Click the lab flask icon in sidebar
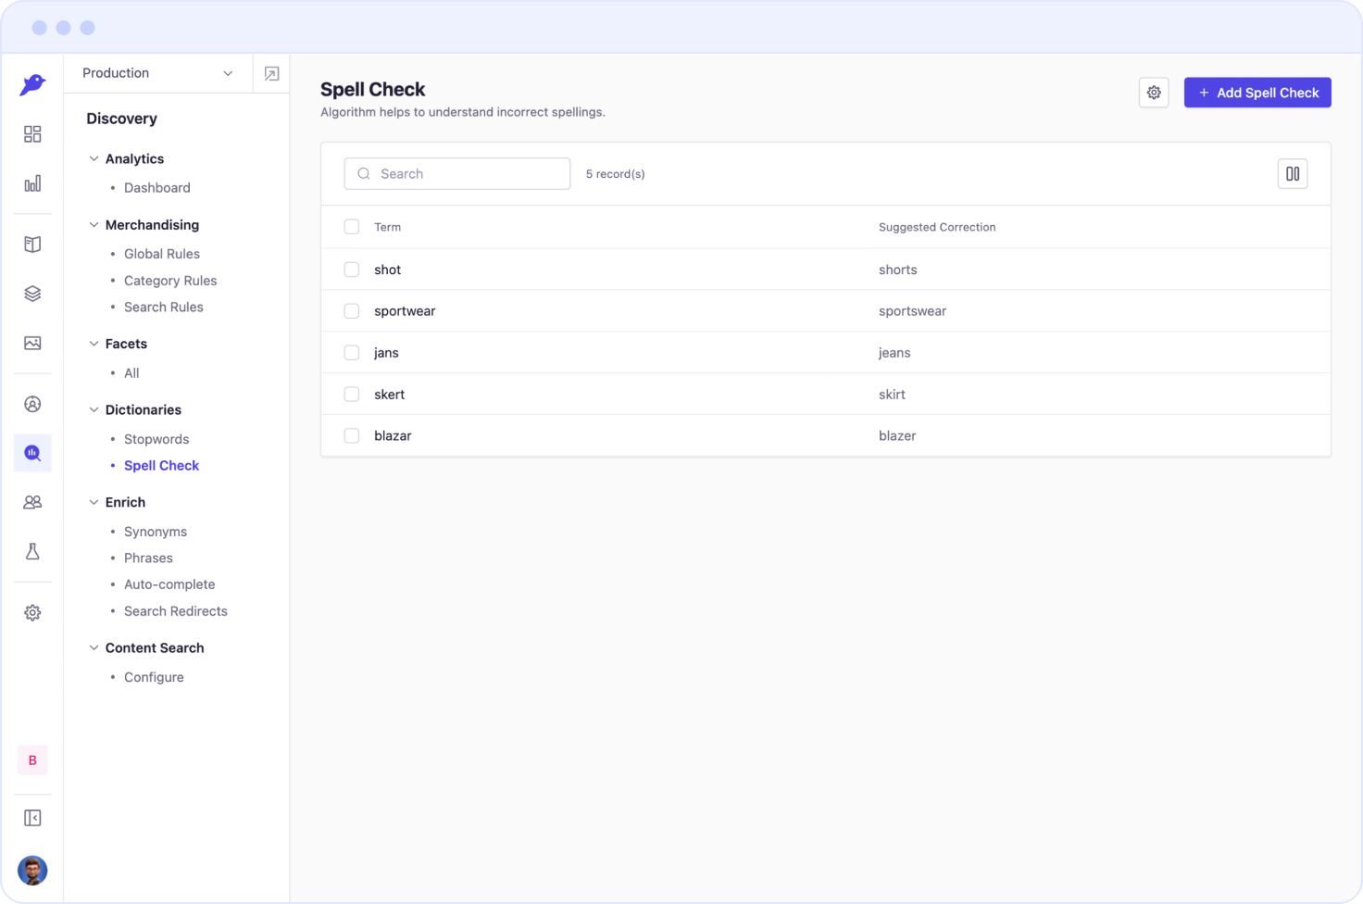Screen dimensions: 1363x904 pyautogui.click(x=32, y=552)
